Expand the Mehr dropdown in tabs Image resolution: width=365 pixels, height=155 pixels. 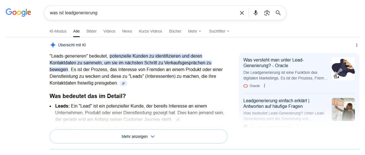tap(194, 31)
